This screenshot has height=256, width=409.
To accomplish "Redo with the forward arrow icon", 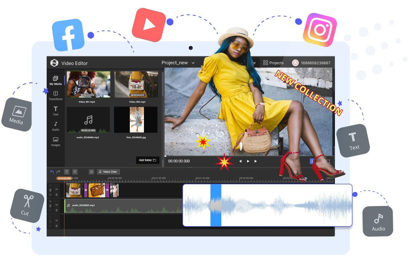I will [x=58, y=172].
